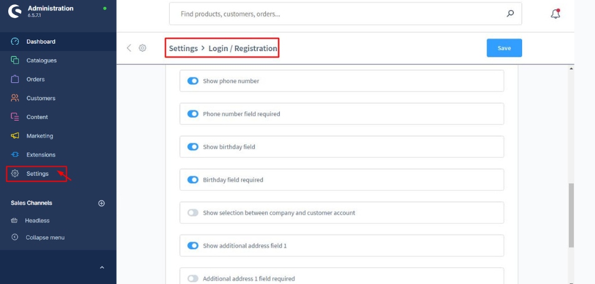Open the Extensions plug icon
The width and height of the screenshot is (595, 284).
pos(15,154)
